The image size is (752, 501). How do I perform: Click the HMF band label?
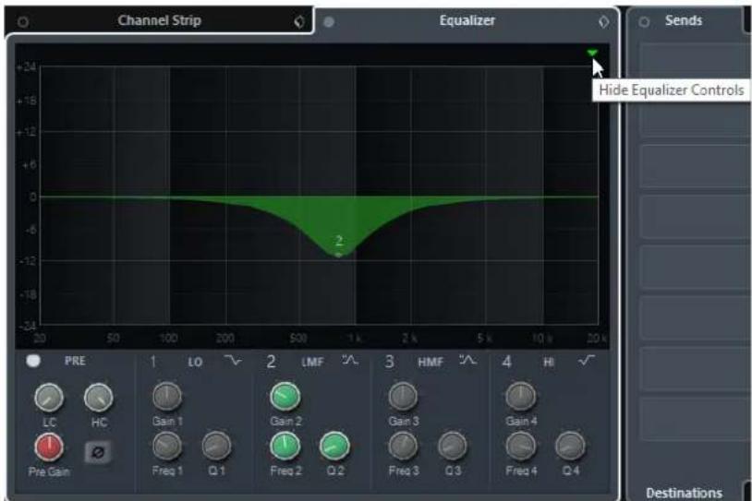[x=431, y=362]
